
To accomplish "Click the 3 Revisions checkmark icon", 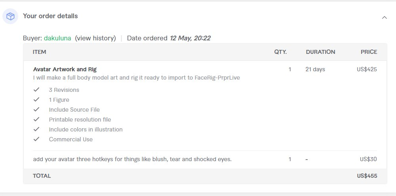I will click(x=36, y=89).
